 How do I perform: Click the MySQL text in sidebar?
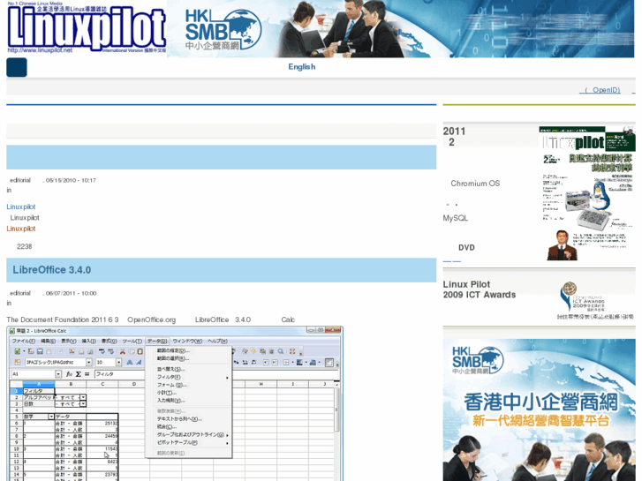tap(455, 218)
